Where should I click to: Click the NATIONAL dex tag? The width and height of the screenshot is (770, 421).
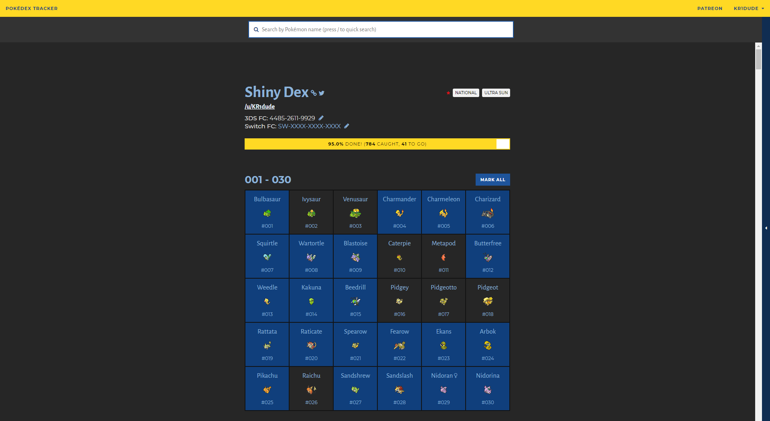click(466, 93)
